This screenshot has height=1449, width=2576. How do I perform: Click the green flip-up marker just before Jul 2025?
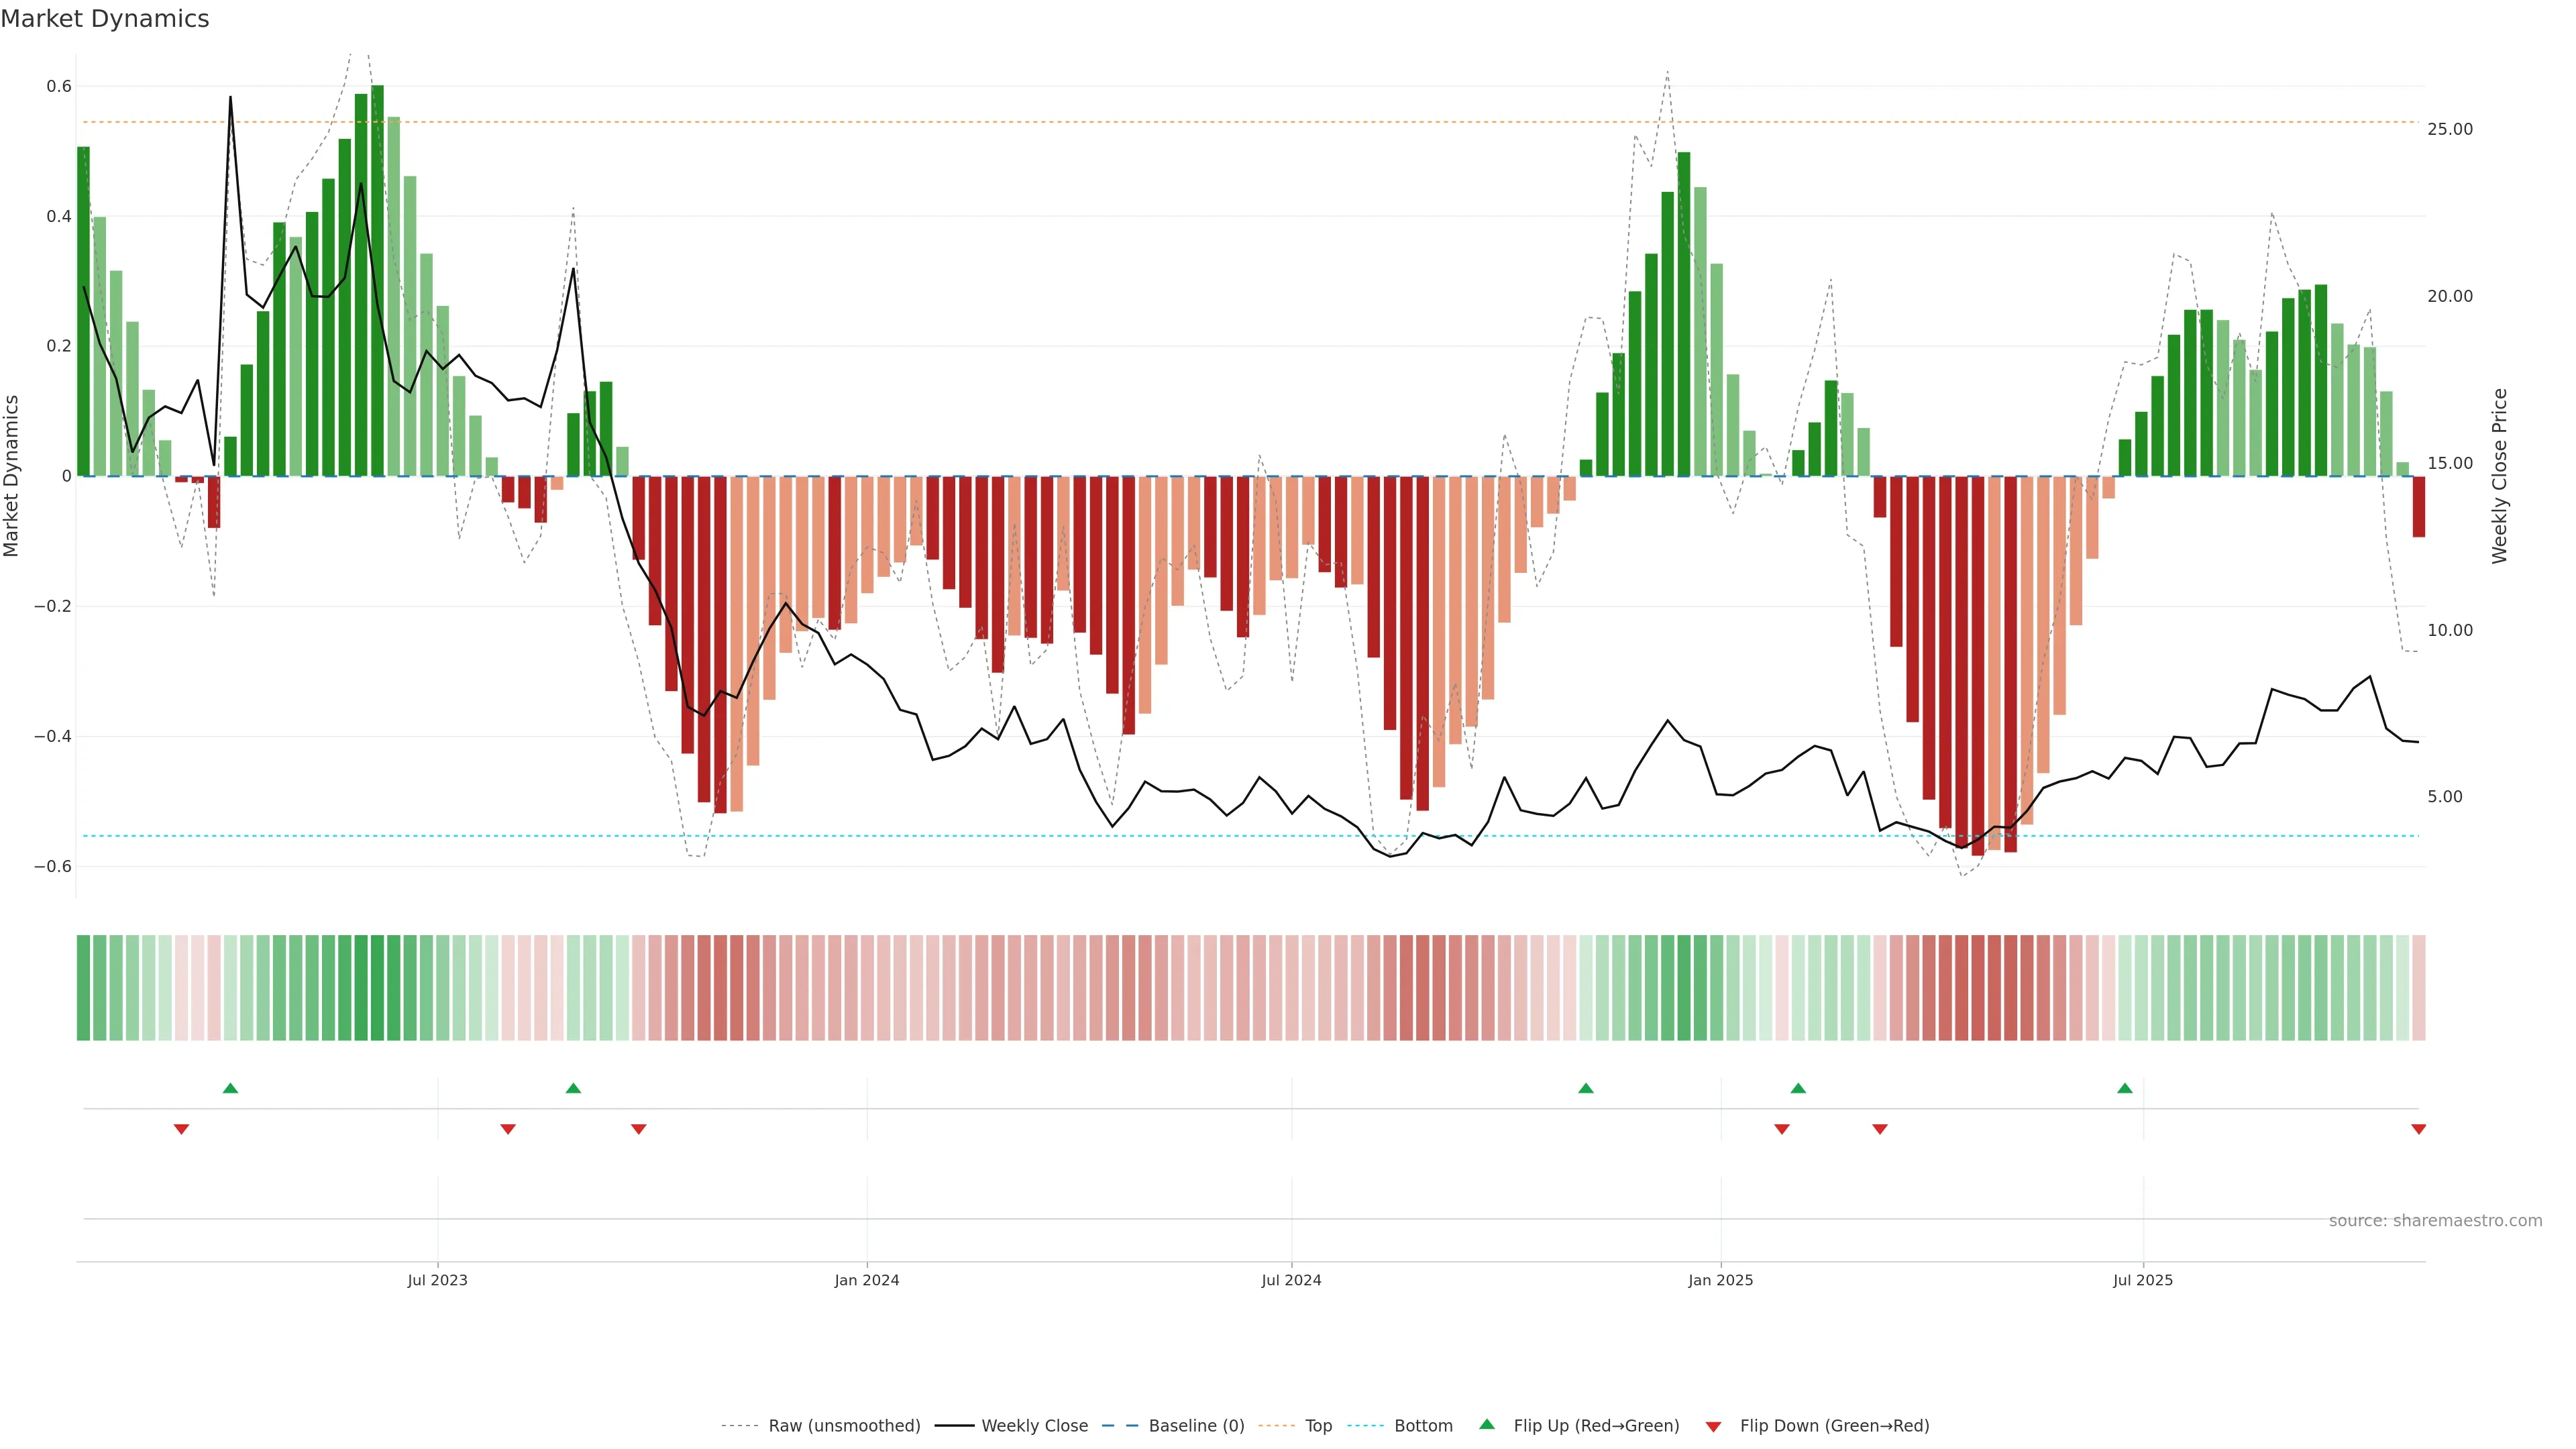pyautogui.click(x=2125, y=1088)
